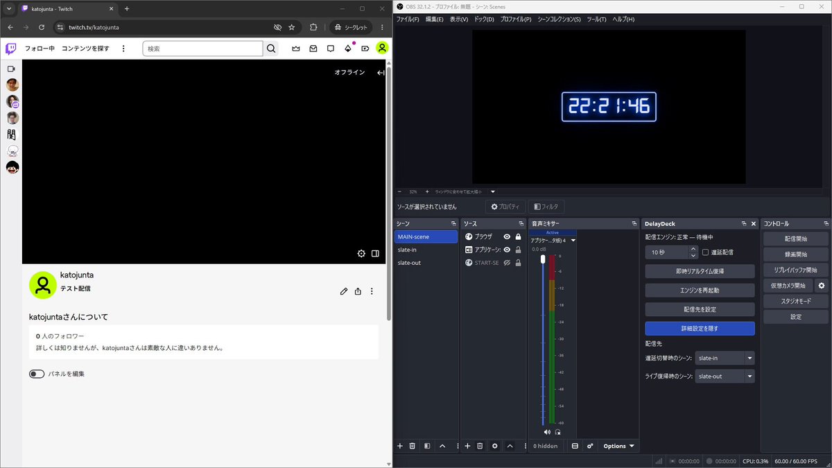Open scene filters icon in Scenes panel
The height and width of the screenshot is (468, 832).
pyautogui.click(x=427, y=446)
